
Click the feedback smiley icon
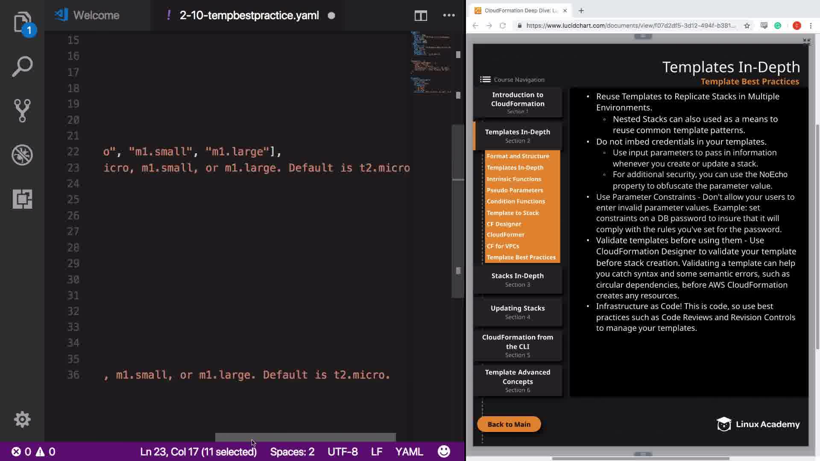444,451
